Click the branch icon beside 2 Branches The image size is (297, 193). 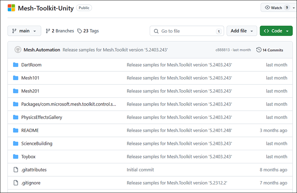click(48, 31)
